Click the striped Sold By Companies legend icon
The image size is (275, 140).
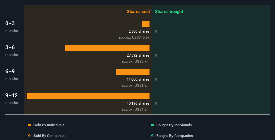click(29, 136)
